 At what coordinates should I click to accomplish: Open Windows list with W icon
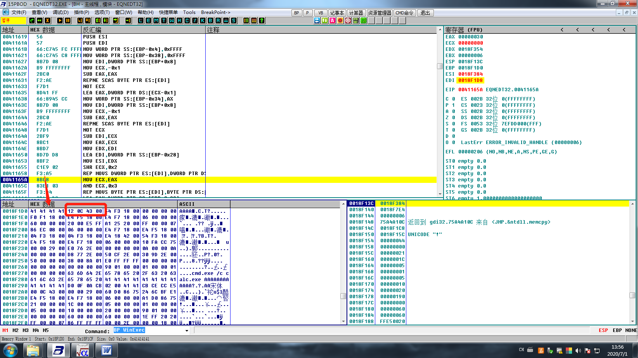point(172,21)
